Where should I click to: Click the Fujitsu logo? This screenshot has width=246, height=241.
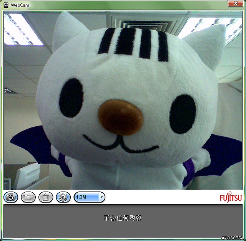231,197
